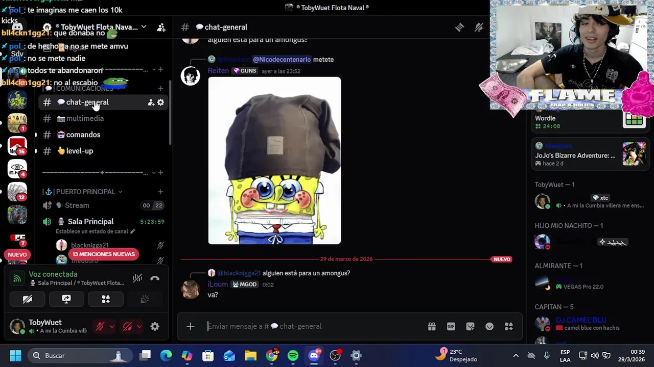Show hidden system tray icons chevron
The image size is (654, 367).
[x=516, y=355]
